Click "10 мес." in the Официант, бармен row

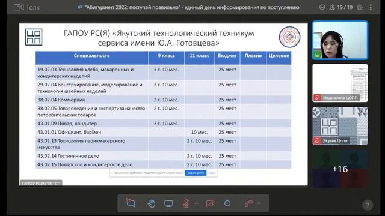pos(199,132)
